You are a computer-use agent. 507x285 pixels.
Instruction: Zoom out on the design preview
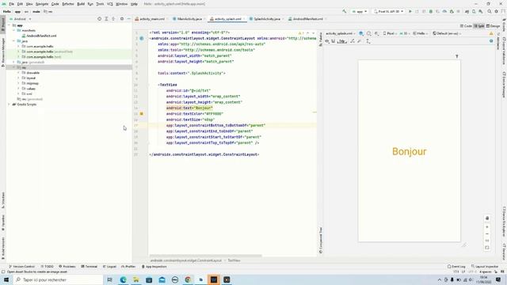click(487, 234)
